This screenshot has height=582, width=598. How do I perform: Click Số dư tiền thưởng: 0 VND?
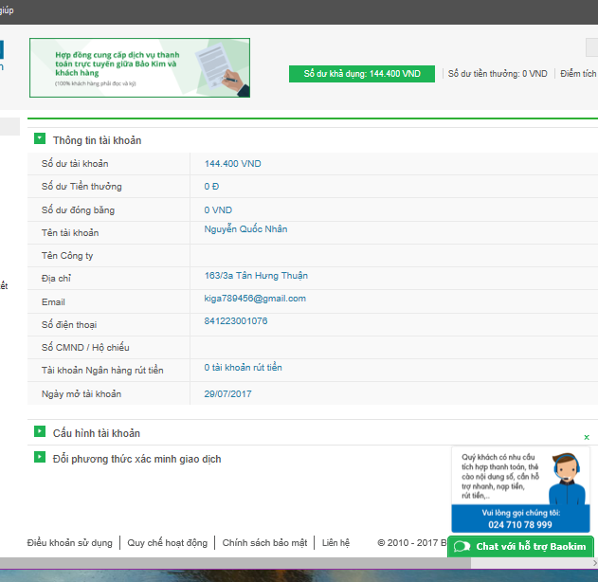[498, 74]
